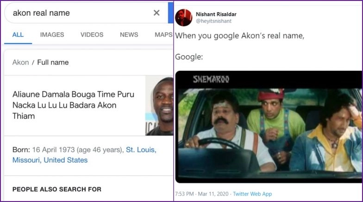Screen dimensions: 363x202
Task: Open the MAPS tab
Action: (164, 35)
